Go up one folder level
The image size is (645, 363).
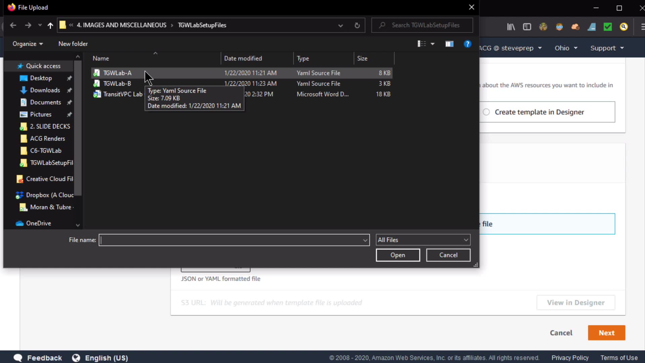[x=50, y=25]
